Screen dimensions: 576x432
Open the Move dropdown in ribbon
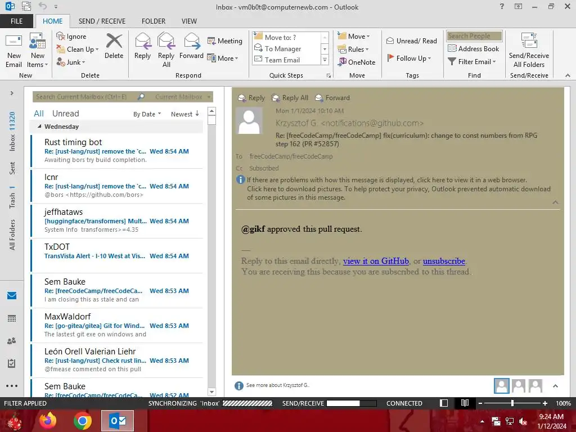[354, 37]
